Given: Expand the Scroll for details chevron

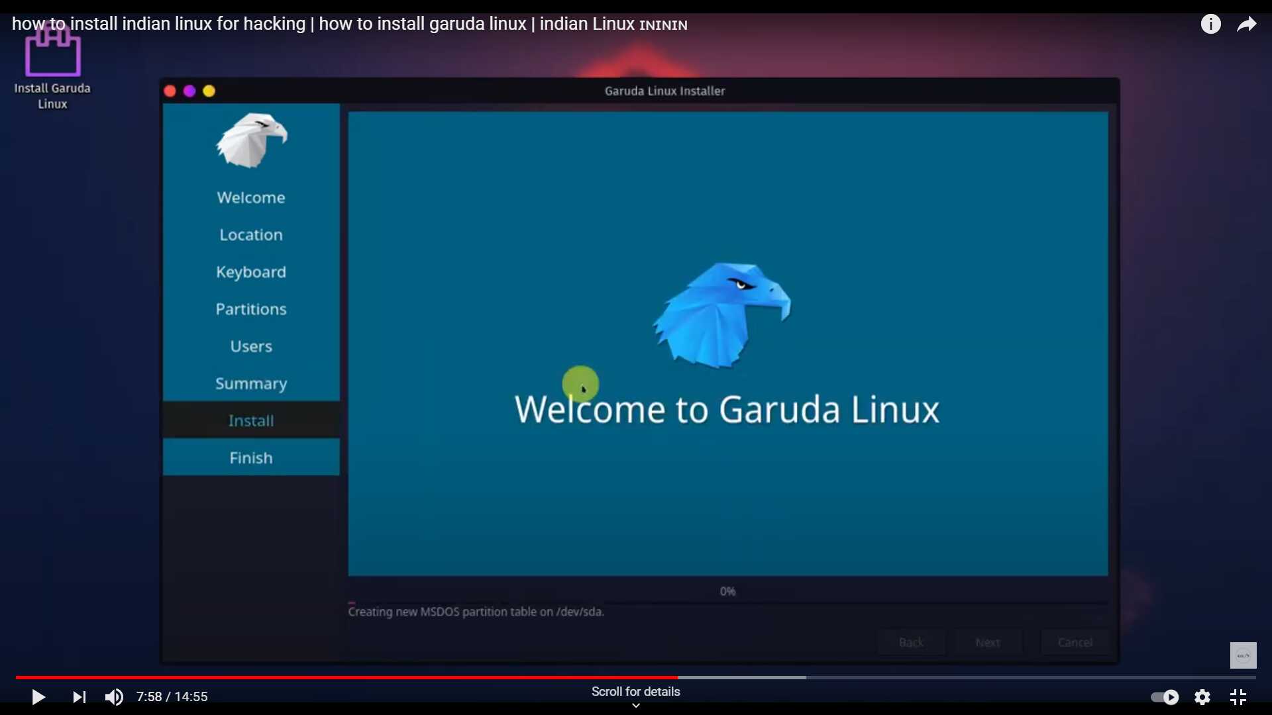Looking at the screenshot, I should (x=635, y=705).
